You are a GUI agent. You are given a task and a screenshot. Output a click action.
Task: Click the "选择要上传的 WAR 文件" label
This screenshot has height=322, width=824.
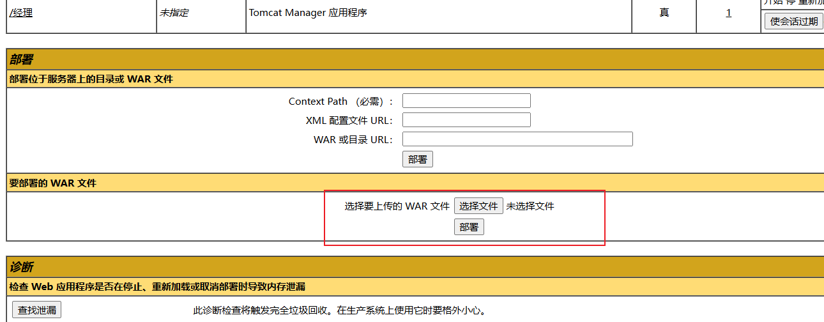pyautogui.click(x=397, y=206)
